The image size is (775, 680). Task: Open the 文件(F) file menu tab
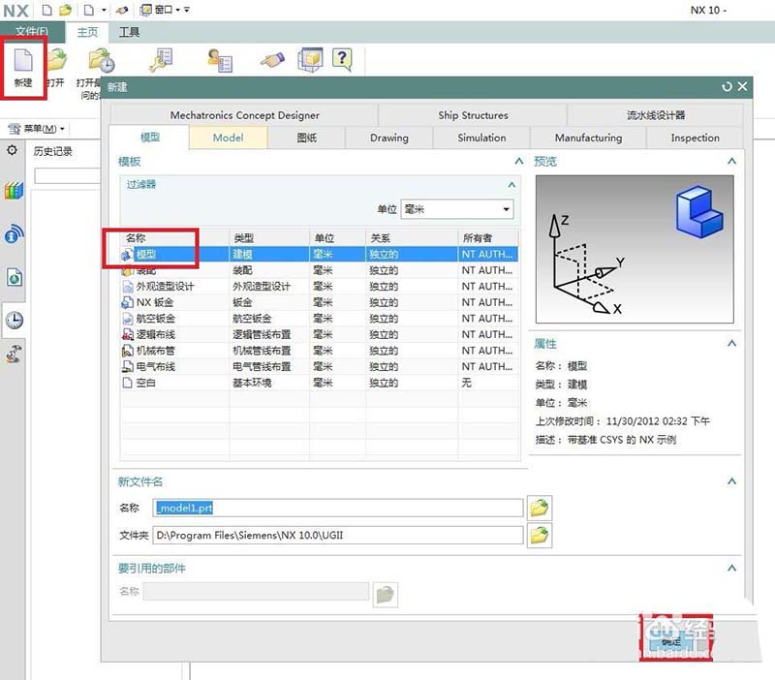point(32,32)
